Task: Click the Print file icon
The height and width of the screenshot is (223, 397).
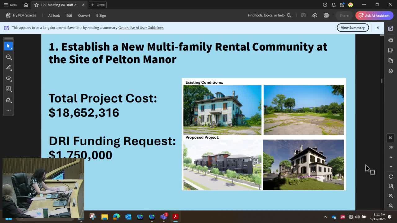Action: (x=326, y=15)
